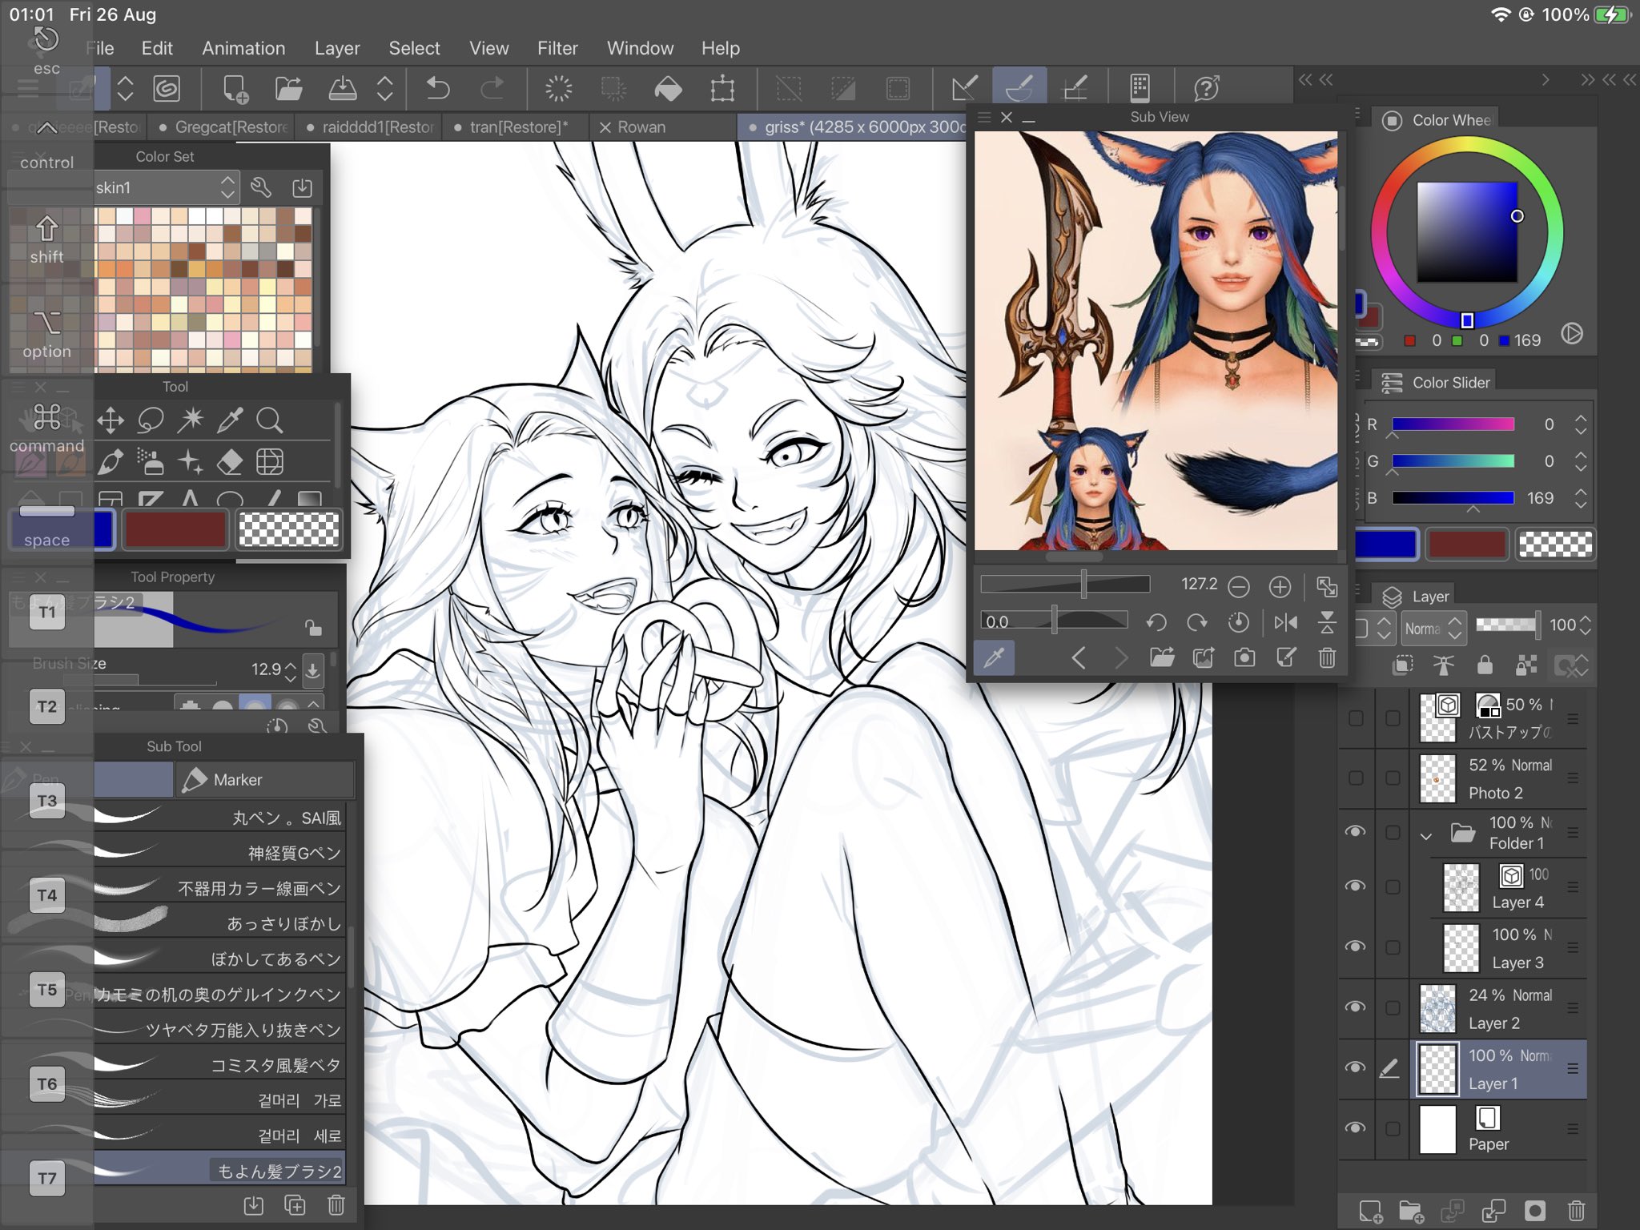This screenshot has height=1230, width=1640.
Task: Enable the eyedropper toggle in the Sub View panel
Action: coord(995,657)
